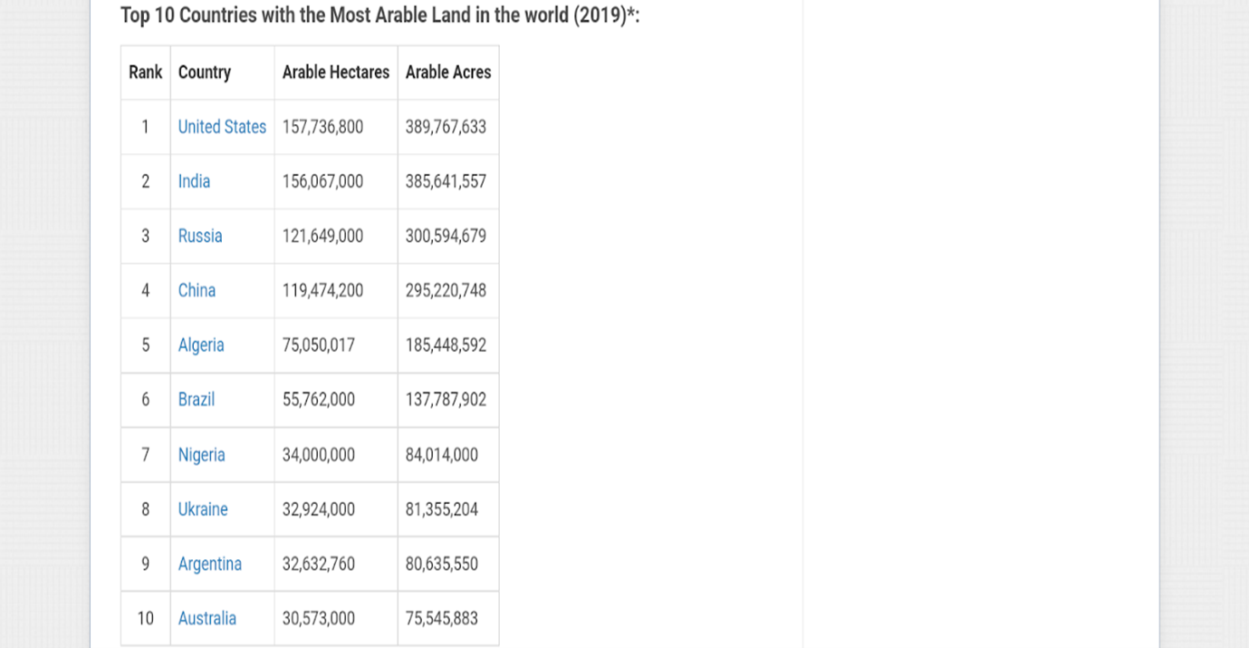Open the United States country link
This screenshot has height=648, width=1249.
(x=222, y=127)
